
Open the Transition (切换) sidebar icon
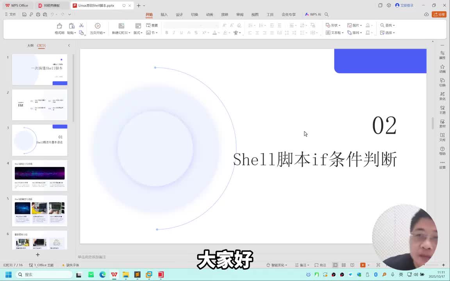click(x=442, y=82)
